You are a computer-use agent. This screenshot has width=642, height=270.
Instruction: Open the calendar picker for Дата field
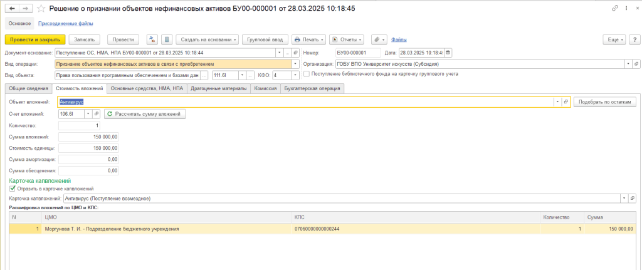click(448, 53)
